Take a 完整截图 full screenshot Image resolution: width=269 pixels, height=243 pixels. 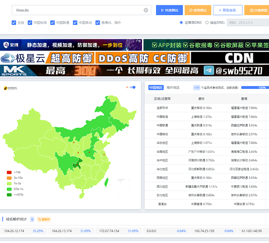pos(257,10)
